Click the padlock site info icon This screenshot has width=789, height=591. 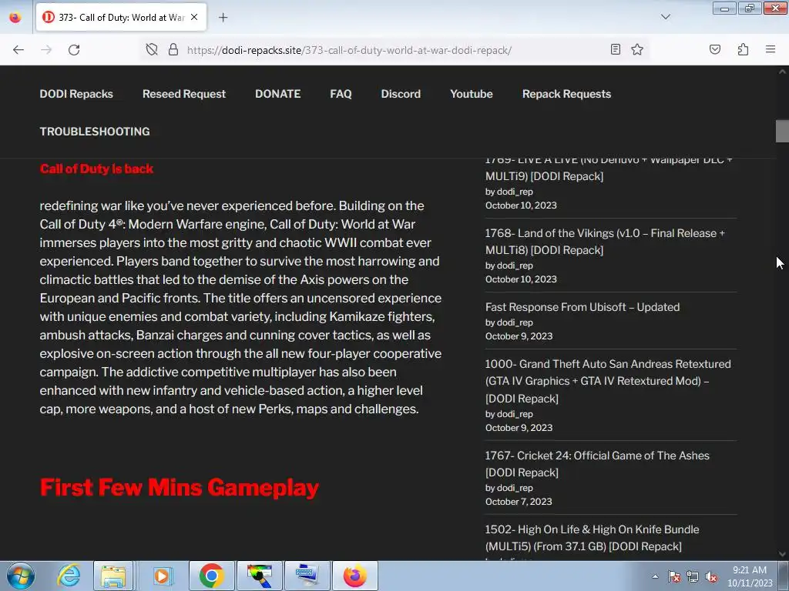tap(173, 50)
